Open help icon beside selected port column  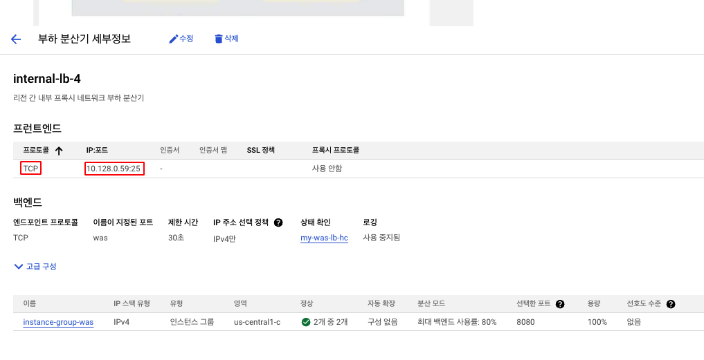pyautogui.click(x=560, y=304)
